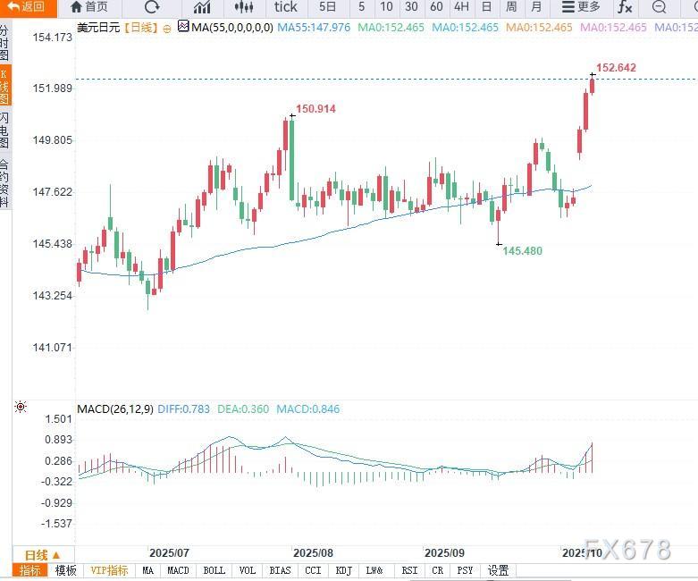Click the zoom out magnifier icon

point(659,7)
